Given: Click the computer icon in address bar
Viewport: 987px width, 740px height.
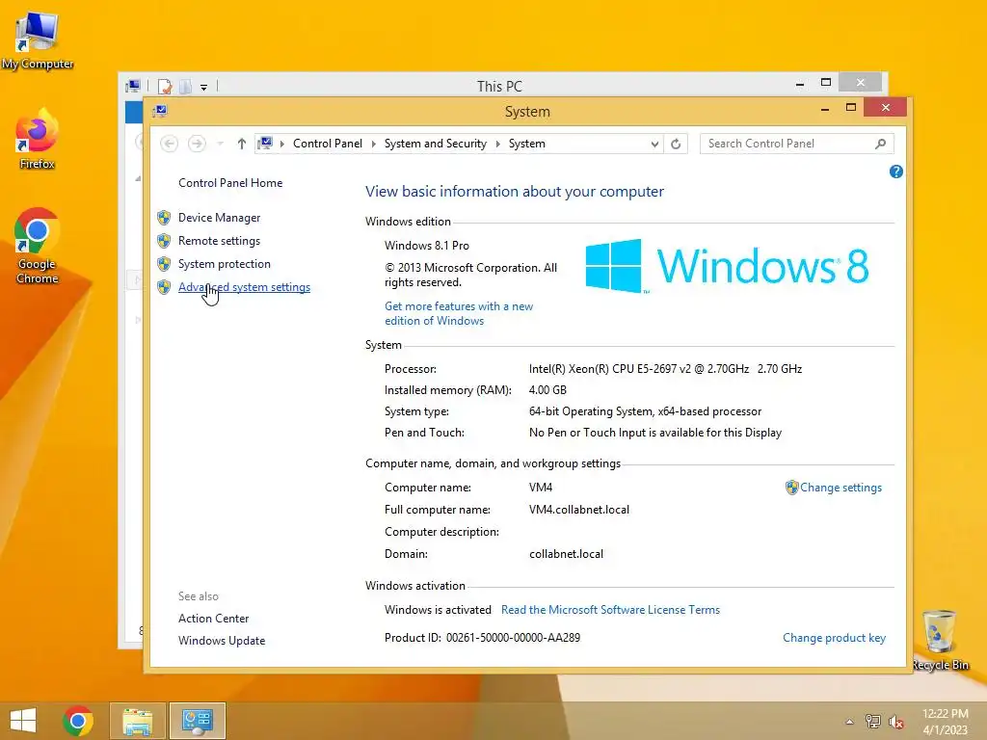Looking at the screenshot, I should coord(266,144).
